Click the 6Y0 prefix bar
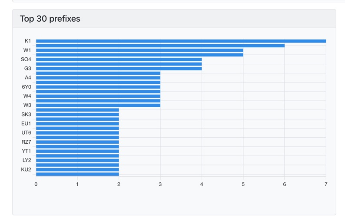The image size is (345, 218). (98, 87)
